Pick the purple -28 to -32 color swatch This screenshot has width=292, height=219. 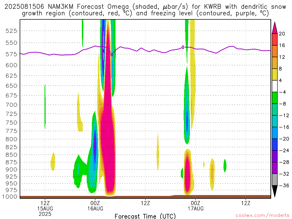(x=275, y=168)
